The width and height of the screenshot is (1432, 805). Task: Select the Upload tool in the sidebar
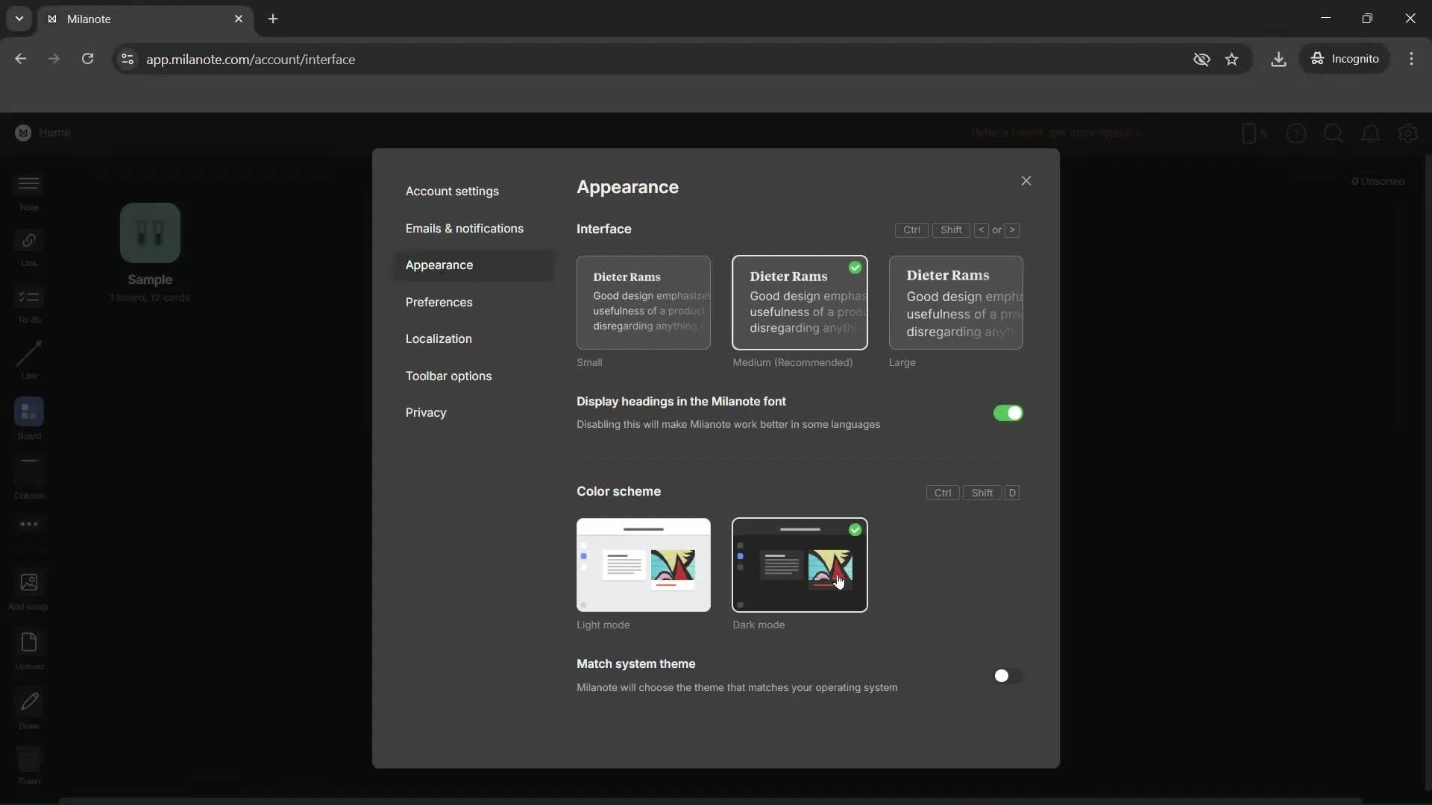click(28, 645)
